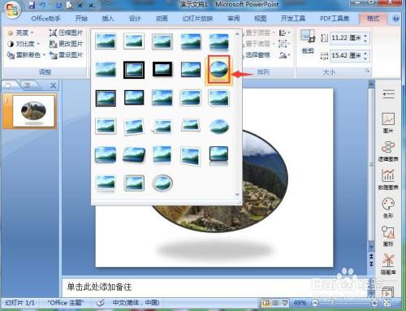
Task: Apply the Snip Diagonal Corner White style
Action: coord(218,98)
